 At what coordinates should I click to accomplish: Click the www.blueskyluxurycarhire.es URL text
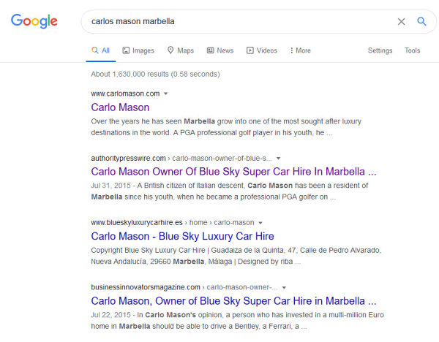[137, 223]
